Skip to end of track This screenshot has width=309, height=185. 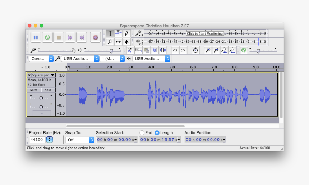coord(82,37)
